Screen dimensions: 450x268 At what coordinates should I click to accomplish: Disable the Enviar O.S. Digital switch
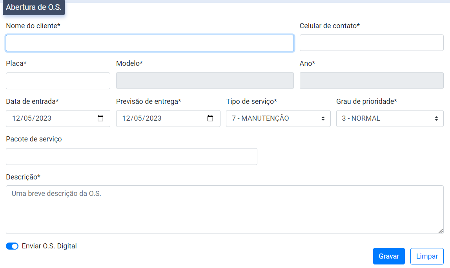12,246
